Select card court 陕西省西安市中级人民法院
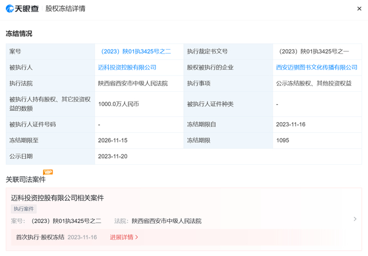 click(x=167, y=221)
